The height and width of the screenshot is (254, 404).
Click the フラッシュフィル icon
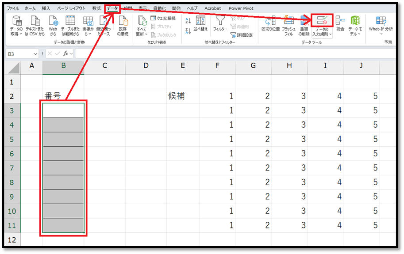[289, 21]
